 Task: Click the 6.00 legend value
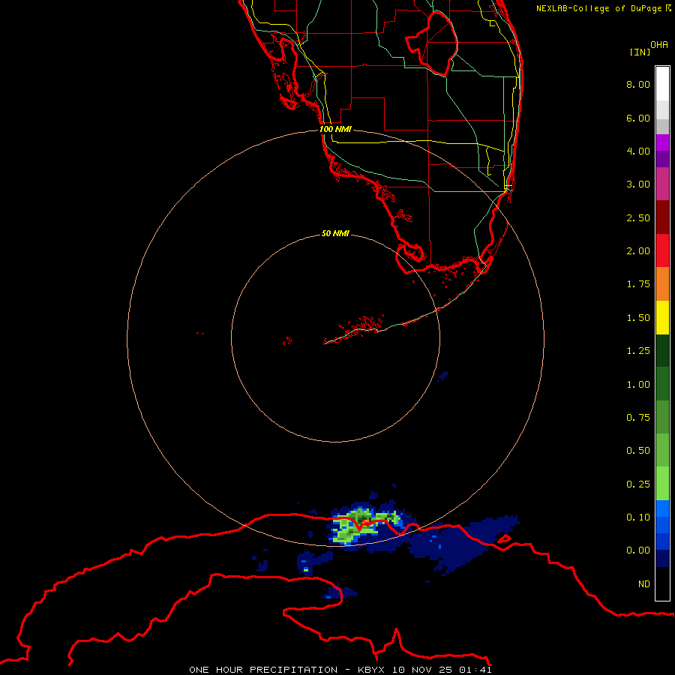[x=638, y=118]
